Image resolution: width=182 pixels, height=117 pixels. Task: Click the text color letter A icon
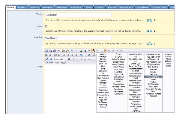(x=50, y=59)
